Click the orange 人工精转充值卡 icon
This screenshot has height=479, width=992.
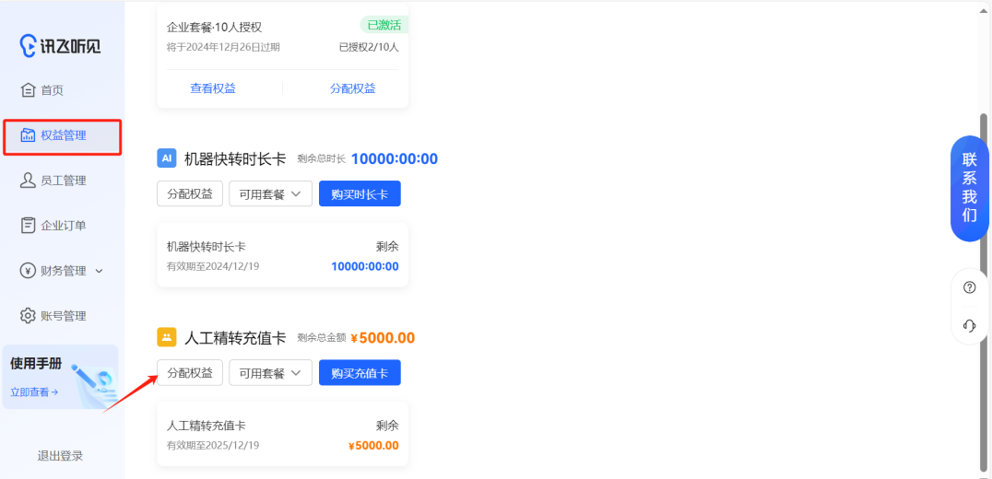[166, 337]
